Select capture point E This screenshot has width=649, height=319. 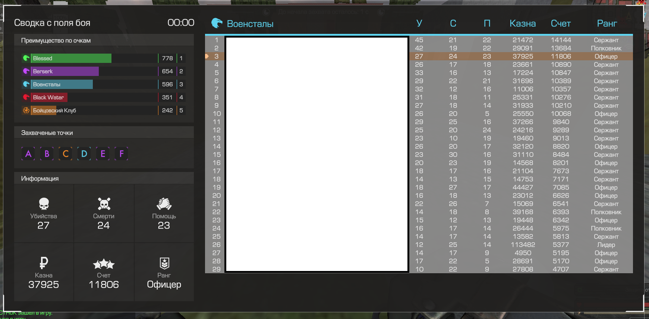point(103,154)
